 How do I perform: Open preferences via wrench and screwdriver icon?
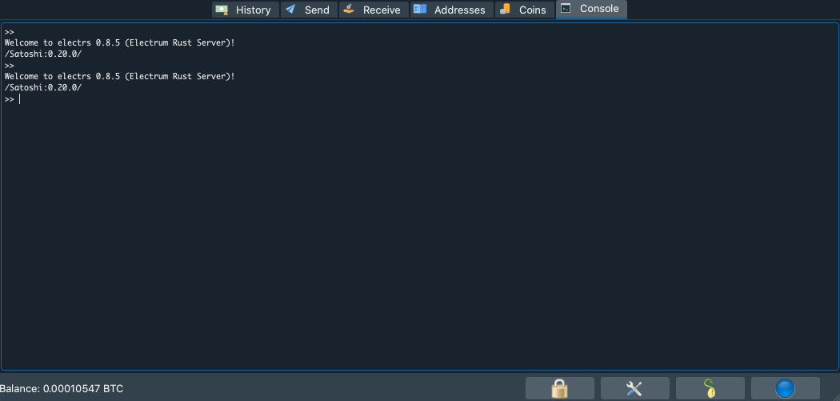(635, 388)
